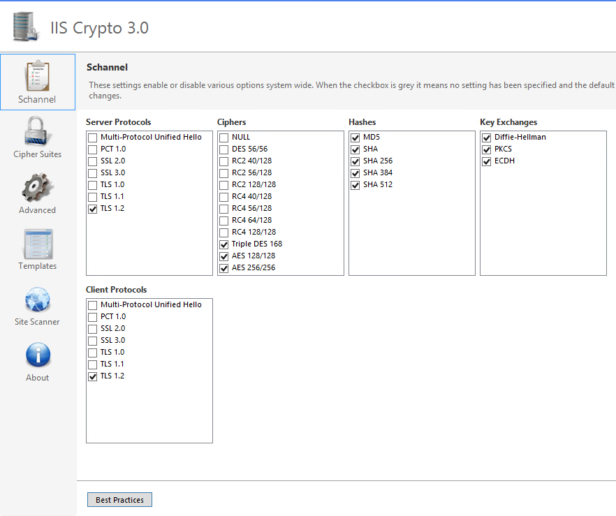Open Cipher Suites padlock icon
This screenshot has width=616, height=516.
coord(37,131)
